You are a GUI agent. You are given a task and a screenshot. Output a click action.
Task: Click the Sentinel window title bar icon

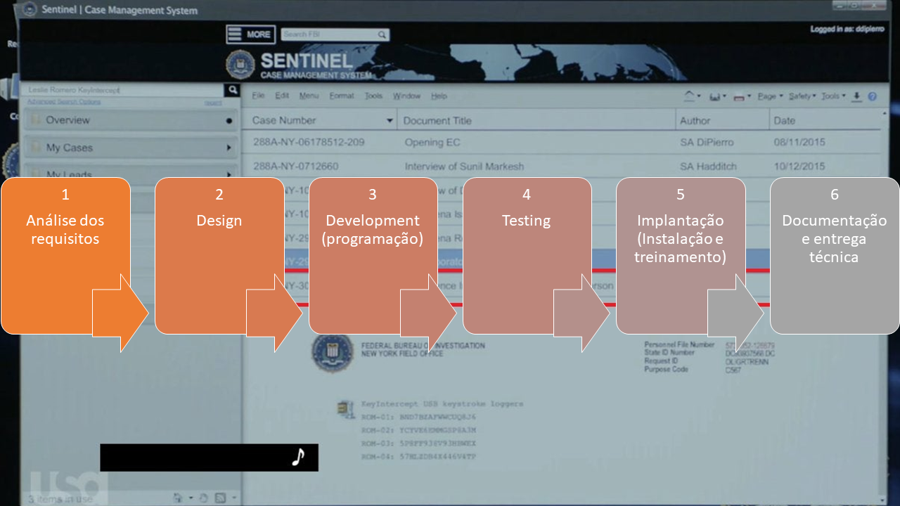(x=29, y=10)
